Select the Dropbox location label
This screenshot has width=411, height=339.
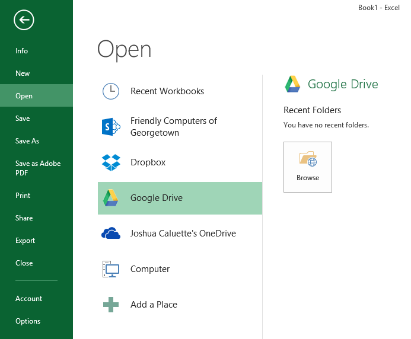148,162
